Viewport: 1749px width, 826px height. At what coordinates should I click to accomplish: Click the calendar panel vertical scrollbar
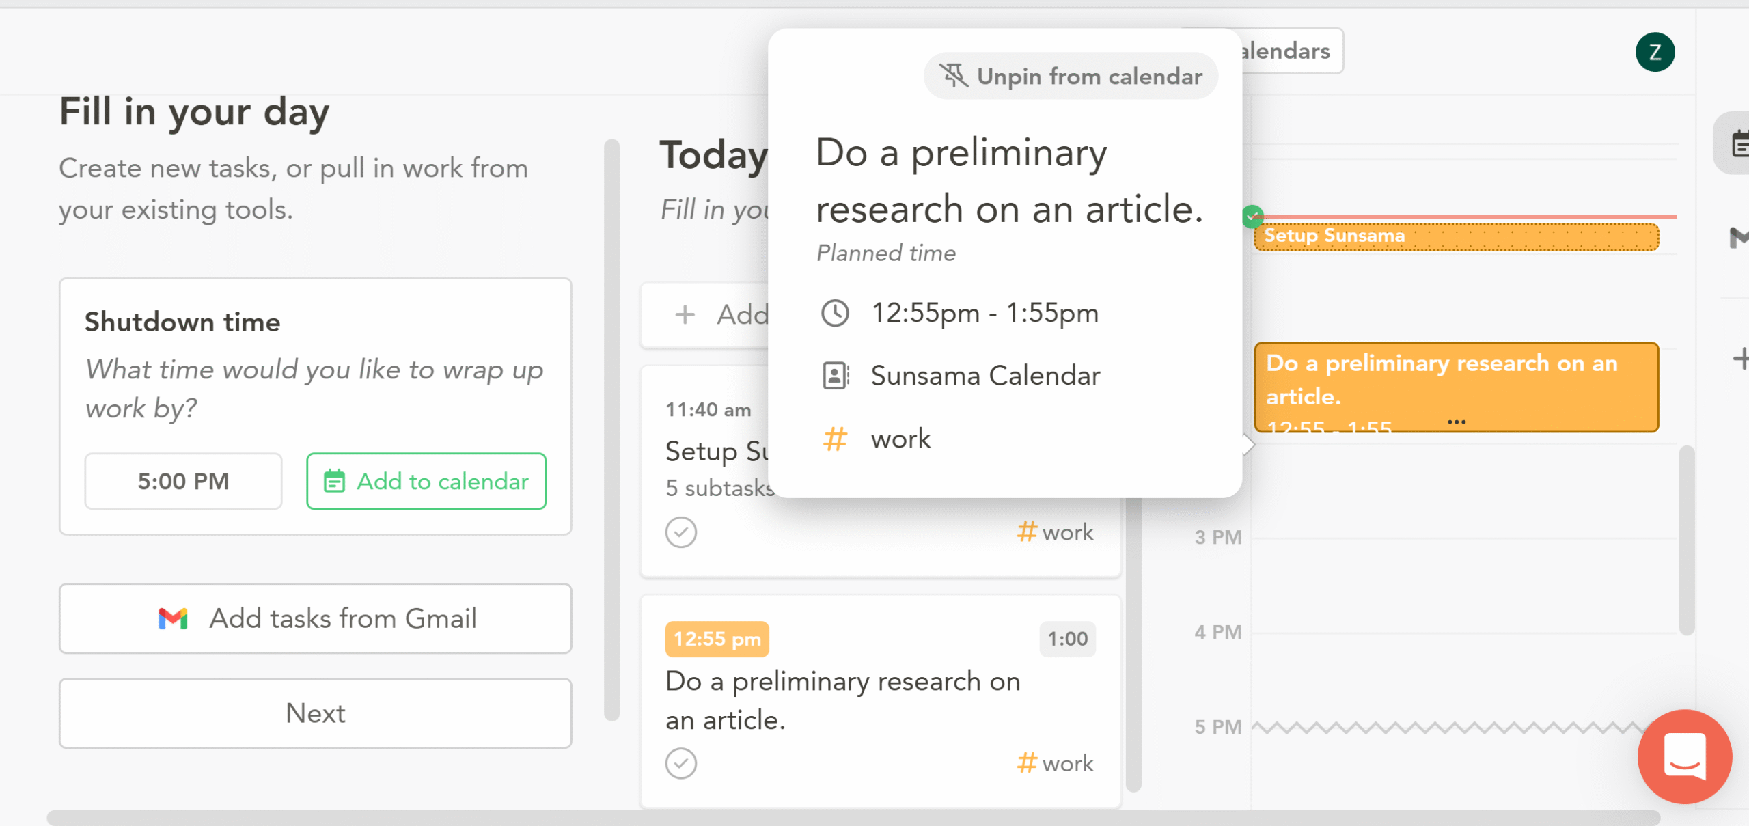[x=1687, y=540]
